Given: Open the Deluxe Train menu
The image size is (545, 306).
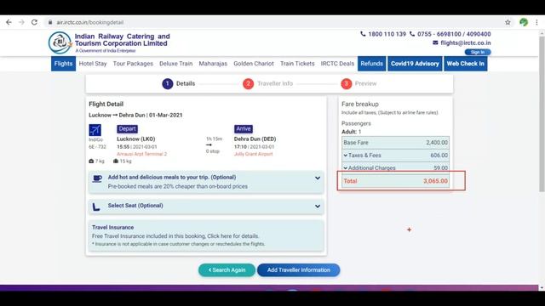Looking at the screenshot, I should click(176, 64).
